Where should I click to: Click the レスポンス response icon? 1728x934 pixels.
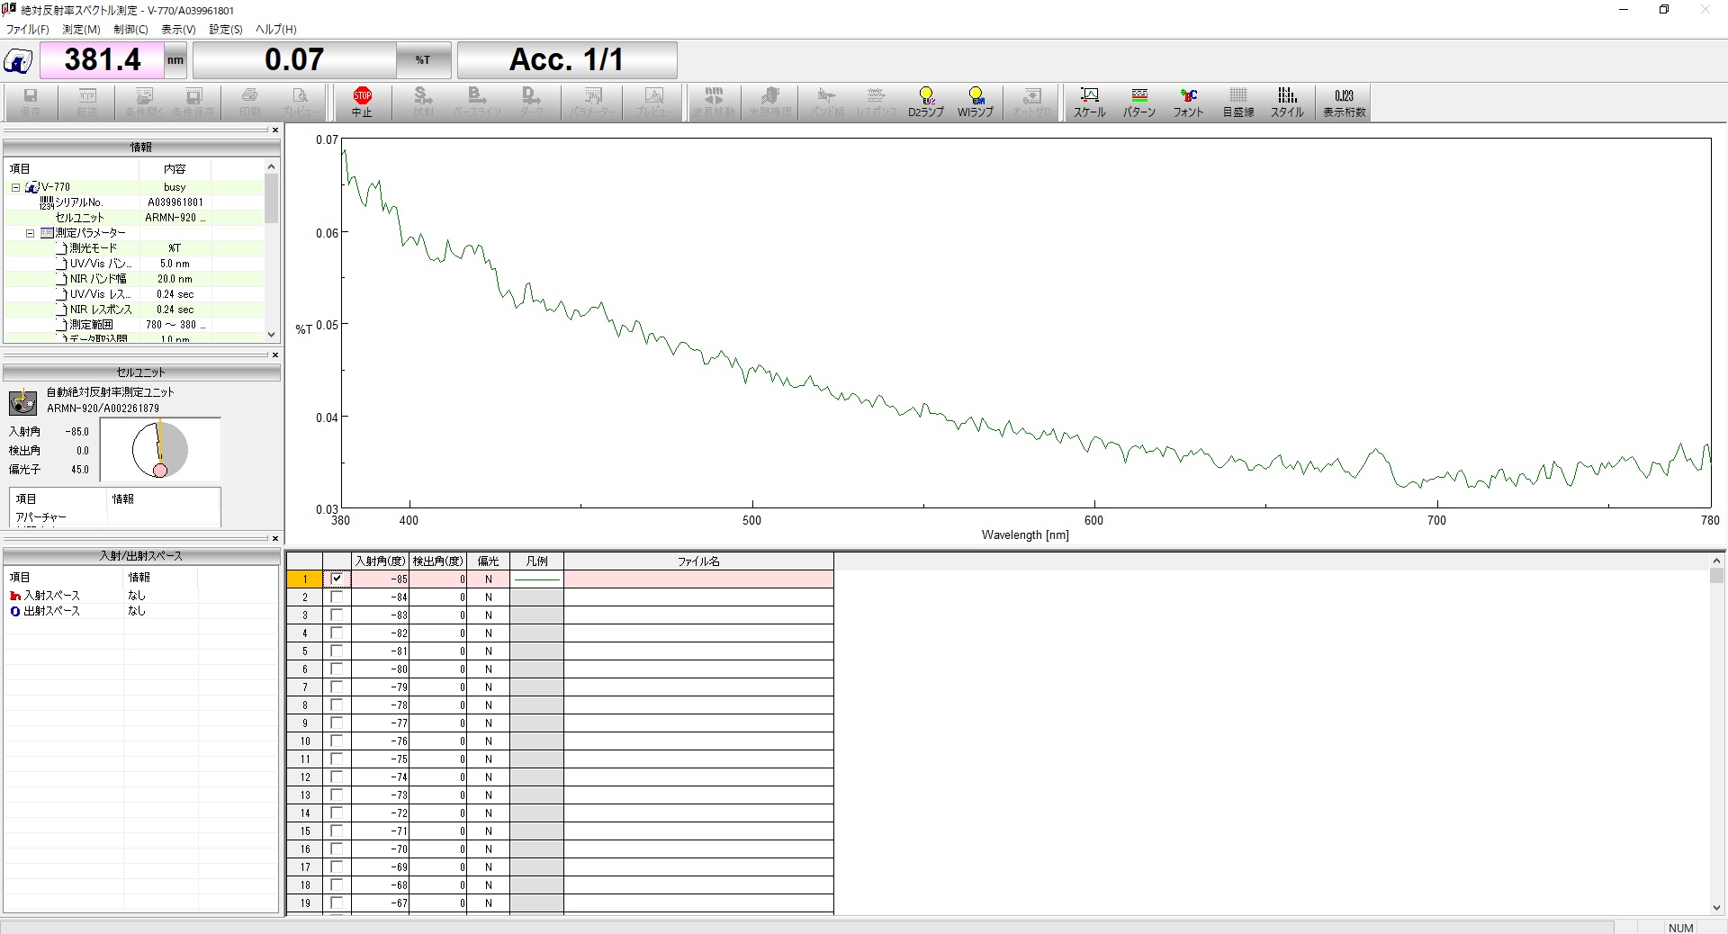click(876, 103)
